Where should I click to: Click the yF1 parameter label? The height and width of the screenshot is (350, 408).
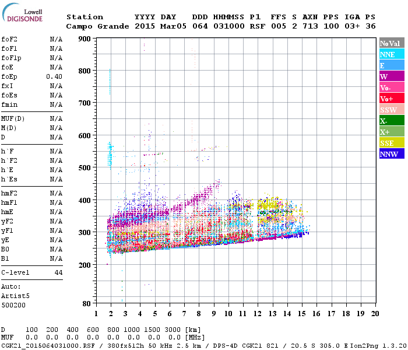7,231
